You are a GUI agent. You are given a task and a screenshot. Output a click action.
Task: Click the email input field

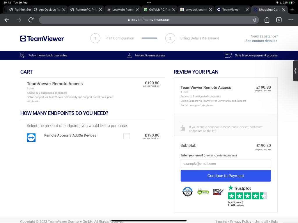click(226, 164)
